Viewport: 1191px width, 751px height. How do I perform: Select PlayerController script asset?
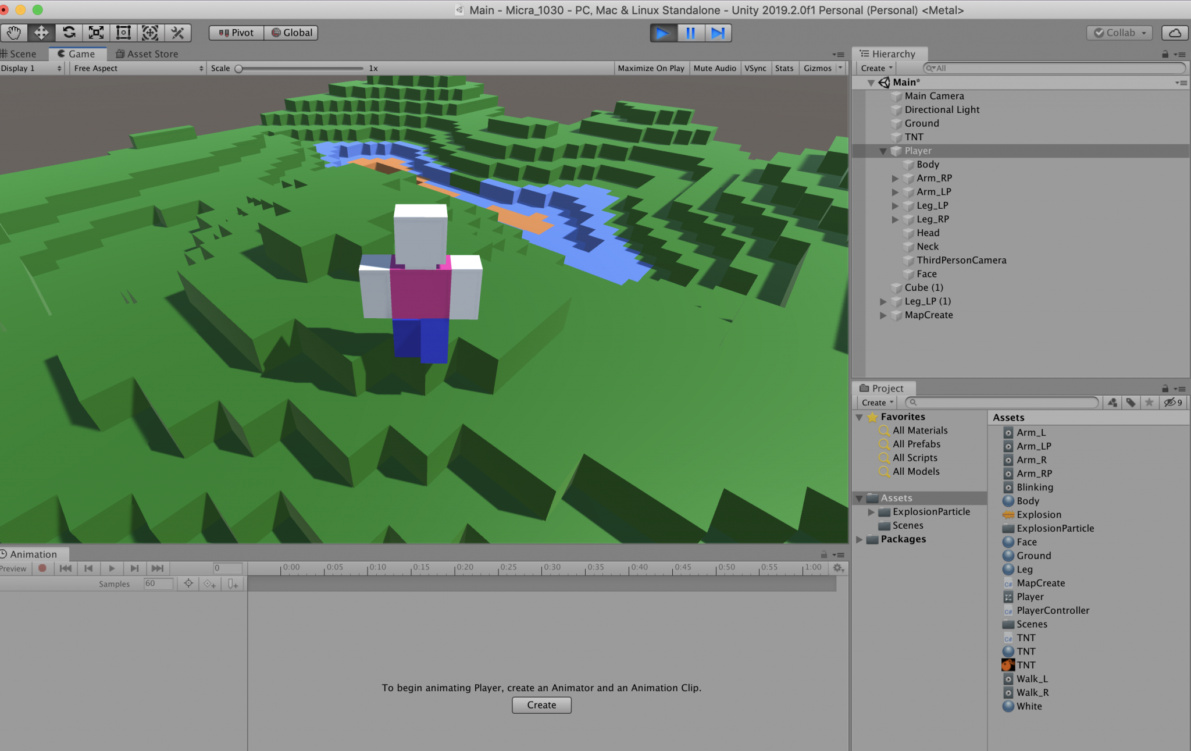[x=1053, y=610]
